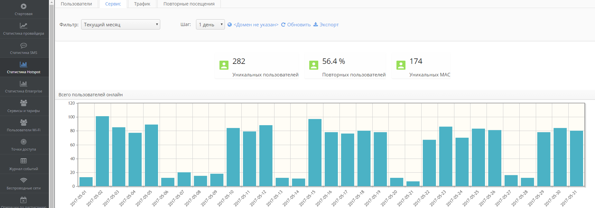Expand the Шаг dropdown showing 1 день
Screen dimensions: 595x208
pyautogui.click(x=210, y=25)
